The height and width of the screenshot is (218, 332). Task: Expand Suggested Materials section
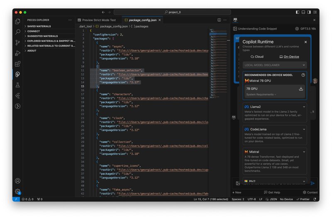point(49,36)
